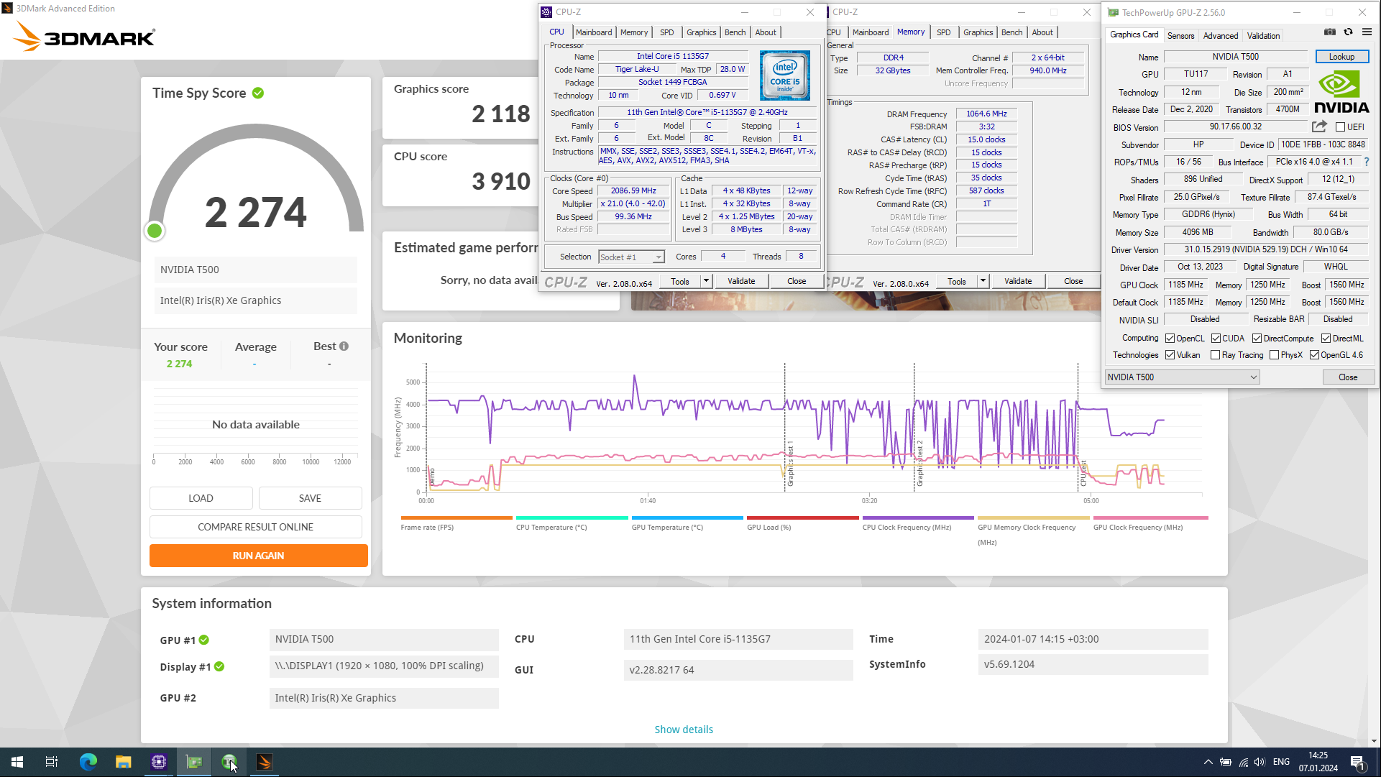
Task: Click Validate in the CPU-Z CPU window
Action: [741, 281]
